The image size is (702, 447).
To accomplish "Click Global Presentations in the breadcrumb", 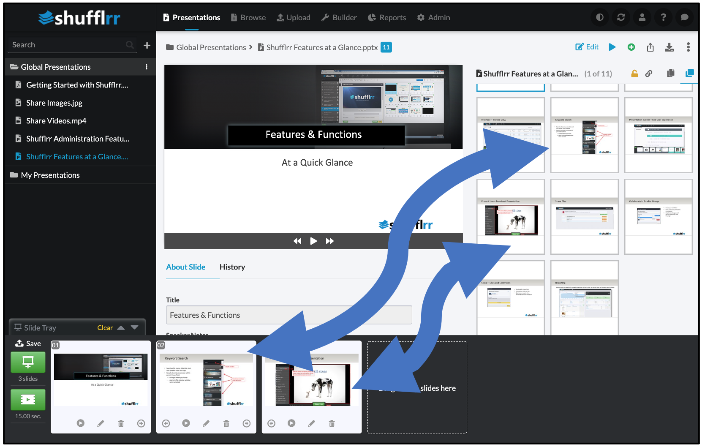I will [211, 47].
